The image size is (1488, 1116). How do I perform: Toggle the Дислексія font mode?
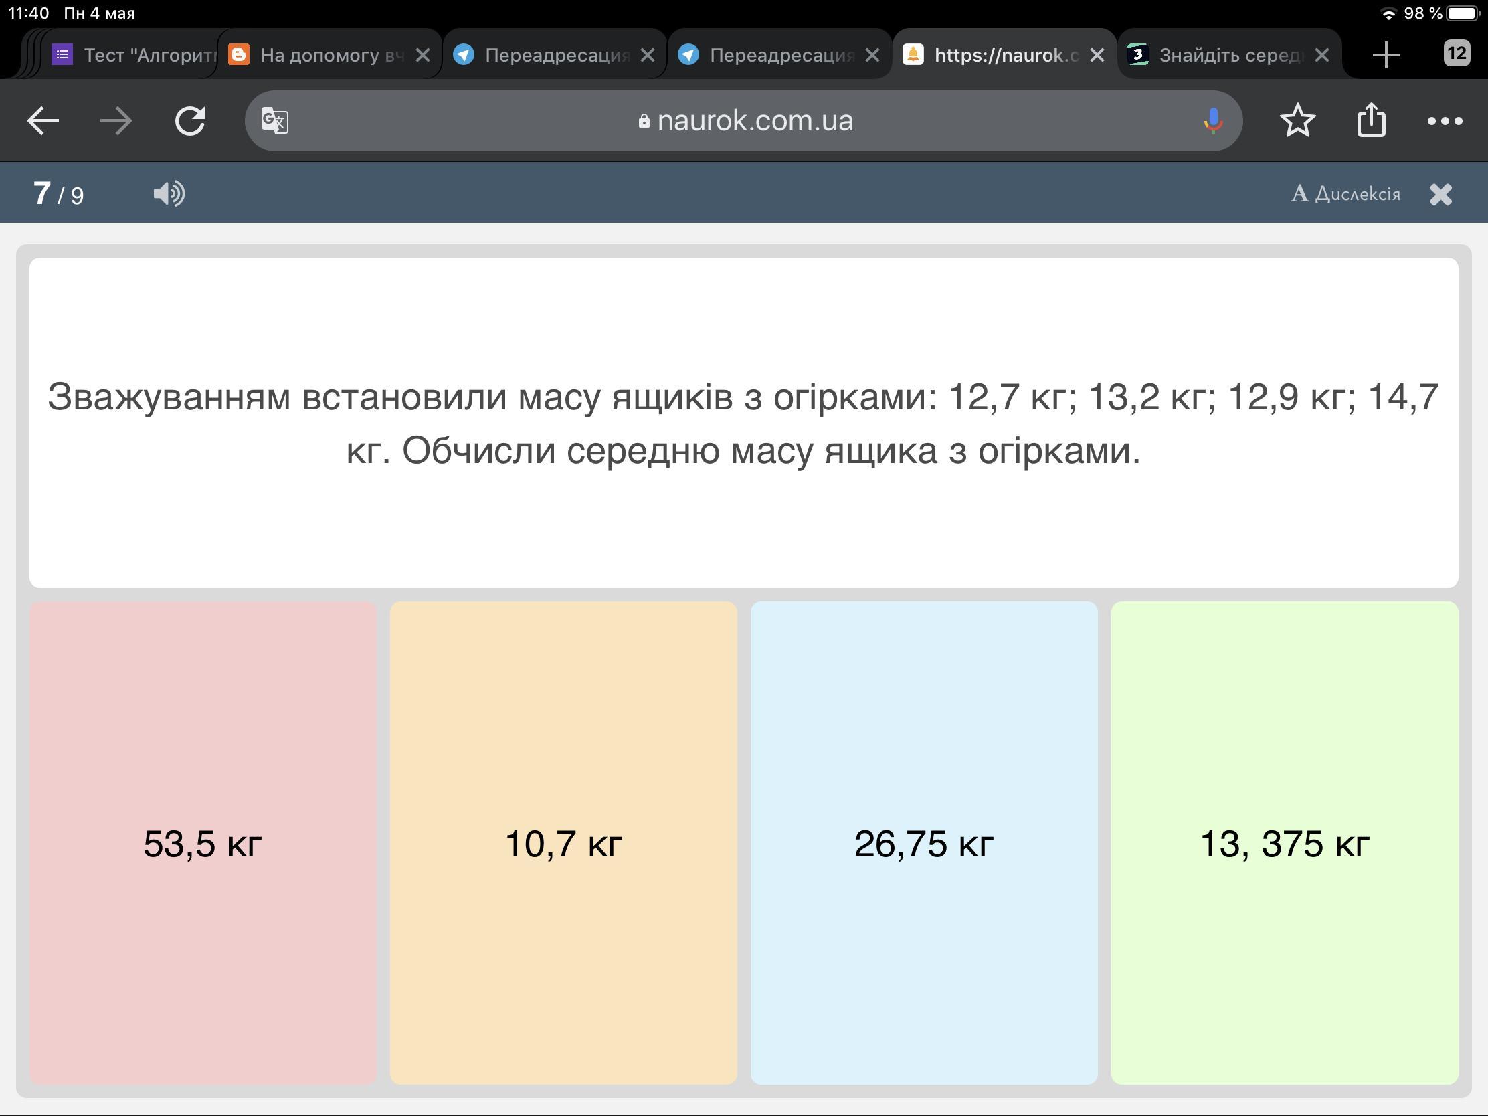pyautogui.click(x=1345, y=195)
